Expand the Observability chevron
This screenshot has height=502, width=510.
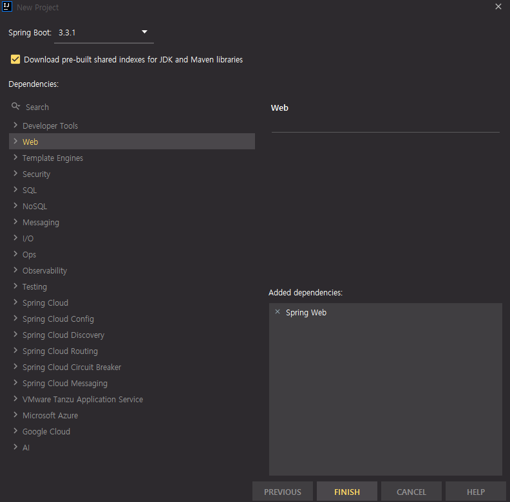tap(15, 270)
